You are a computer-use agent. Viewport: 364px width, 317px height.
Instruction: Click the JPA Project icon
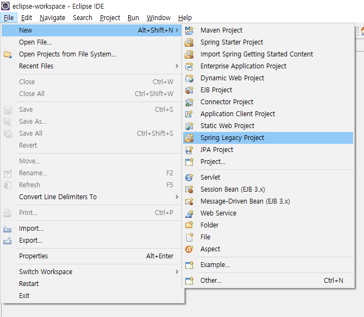[x=189, y=150]
